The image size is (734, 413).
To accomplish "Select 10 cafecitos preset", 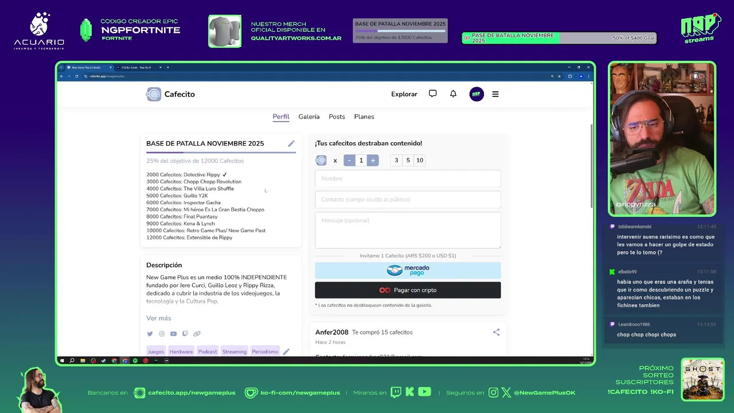I will coord(420,161).
